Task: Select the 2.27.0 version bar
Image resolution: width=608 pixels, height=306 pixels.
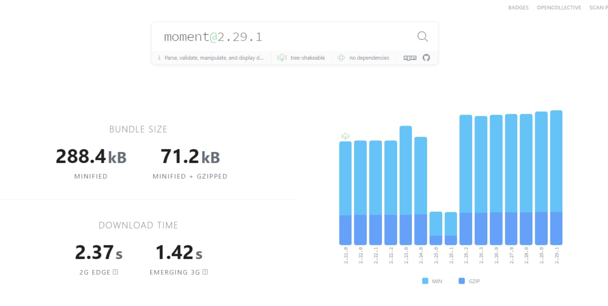Action: (511, 180)
